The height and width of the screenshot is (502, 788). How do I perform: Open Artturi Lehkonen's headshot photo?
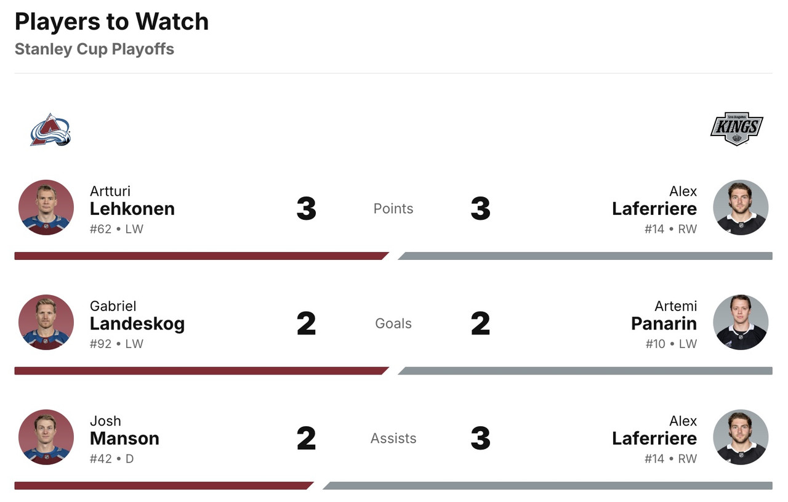click(46, 208)
